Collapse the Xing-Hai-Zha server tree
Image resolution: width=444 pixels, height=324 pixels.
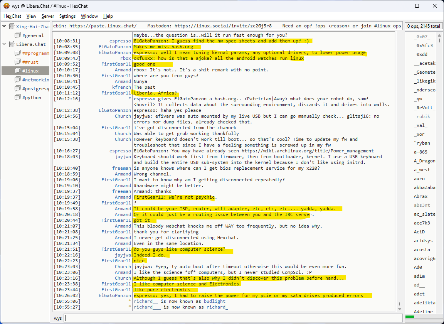[4, 27]
